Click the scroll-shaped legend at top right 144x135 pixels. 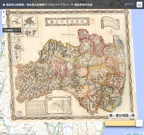(x=110, y=23)
